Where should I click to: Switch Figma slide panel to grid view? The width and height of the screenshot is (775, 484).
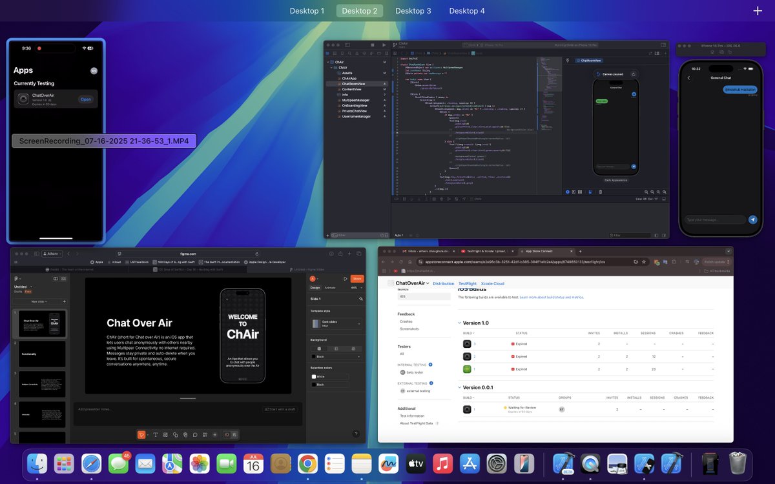(63, 279)
